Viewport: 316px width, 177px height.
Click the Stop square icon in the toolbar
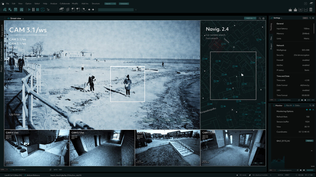pyautogui.click(x=38, y=10)
